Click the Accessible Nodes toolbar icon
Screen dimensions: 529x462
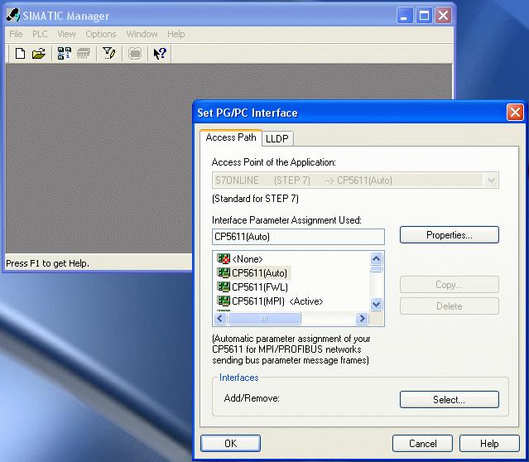coord(64,53)
